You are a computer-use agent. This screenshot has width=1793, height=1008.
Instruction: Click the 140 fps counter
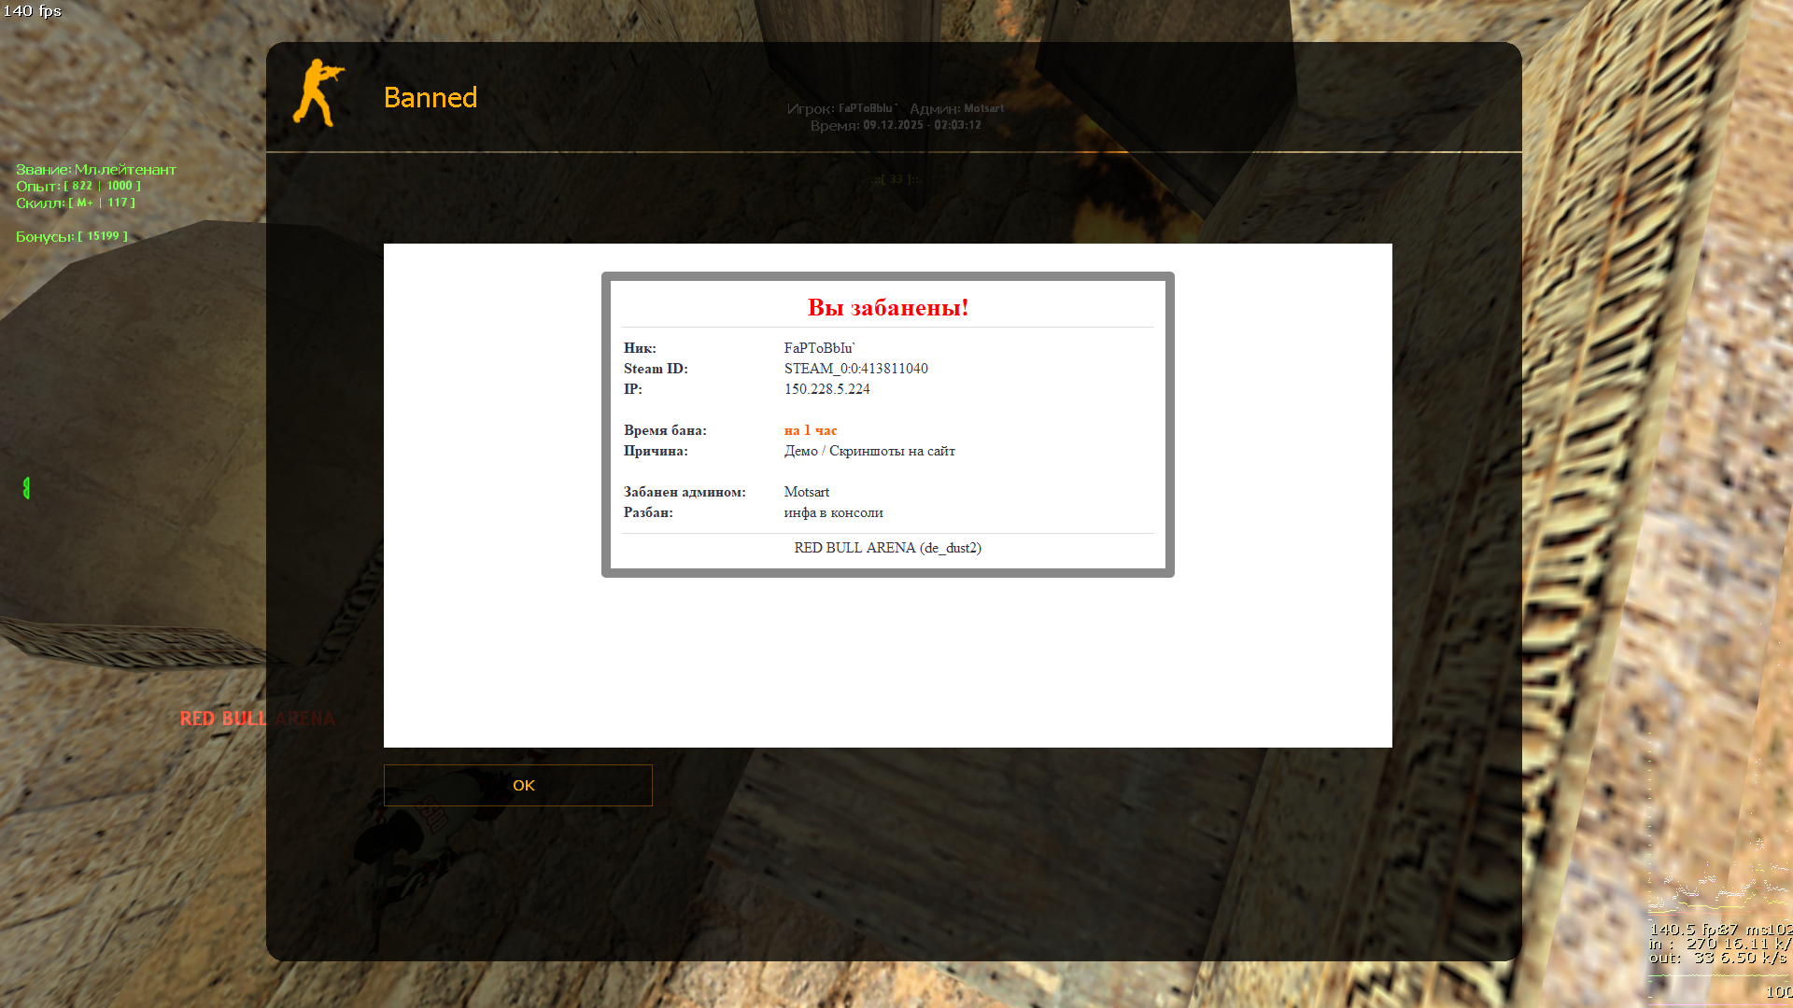[32, 11]
